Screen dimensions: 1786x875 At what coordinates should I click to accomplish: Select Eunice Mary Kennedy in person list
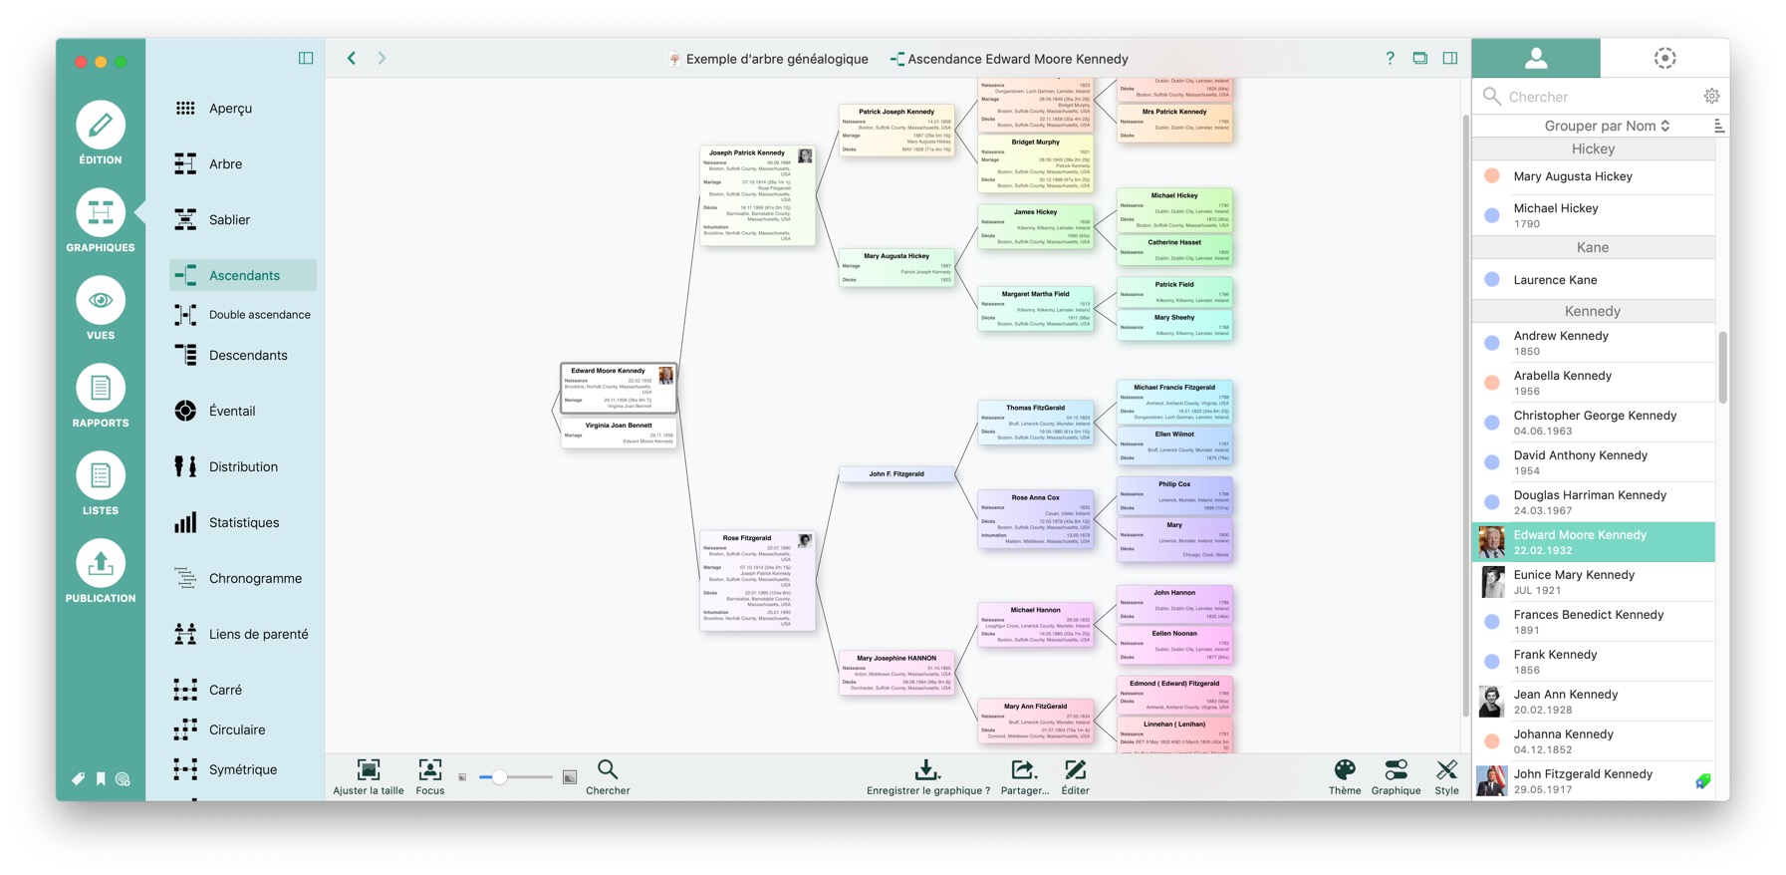coord(1594,582)
